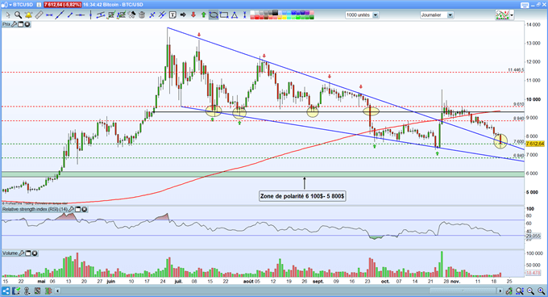Click the share icon in bottom bar
The image size is (548, 297).
6,291
